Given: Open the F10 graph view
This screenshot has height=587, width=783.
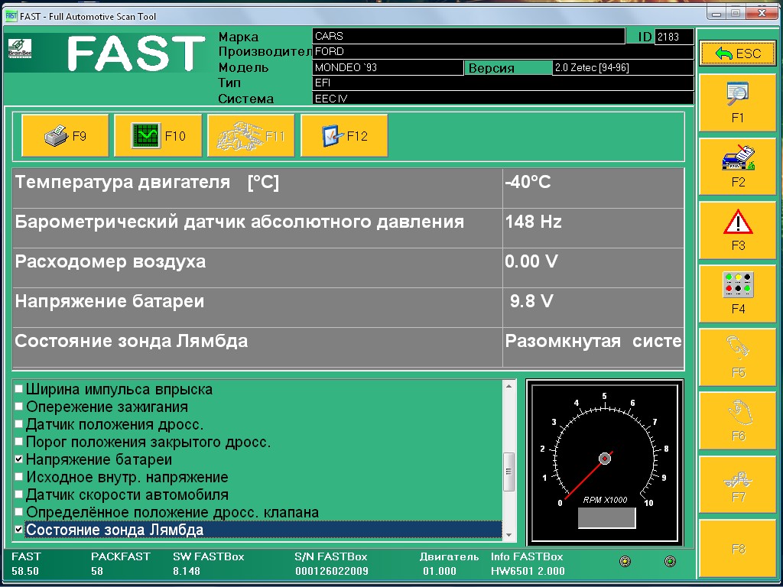Looking at the screenshot, I should pos(158,136).
